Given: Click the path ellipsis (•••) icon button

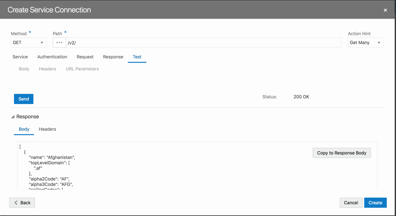Looking at the screenshot, I should [60, 43].
